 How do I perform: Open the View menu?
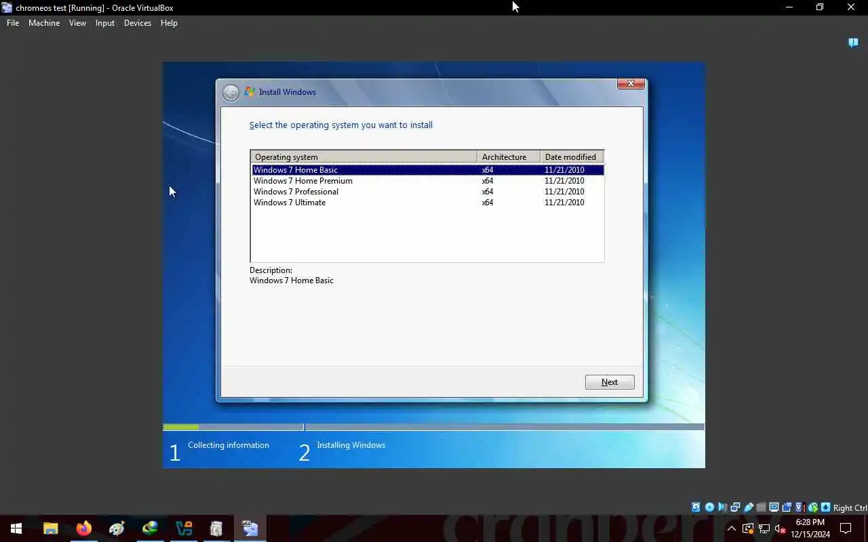coord(77,23)
